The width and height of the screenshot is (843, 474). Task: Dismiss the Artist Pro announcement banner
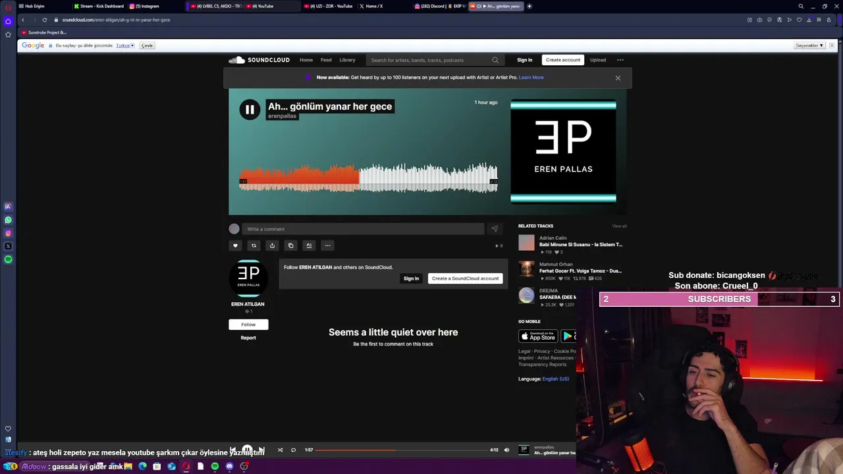[x=618, y=78]
